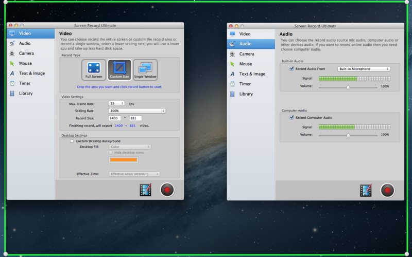Select Full Screen record type
Viewport: 412px width, 257px height.
(94, 70)
